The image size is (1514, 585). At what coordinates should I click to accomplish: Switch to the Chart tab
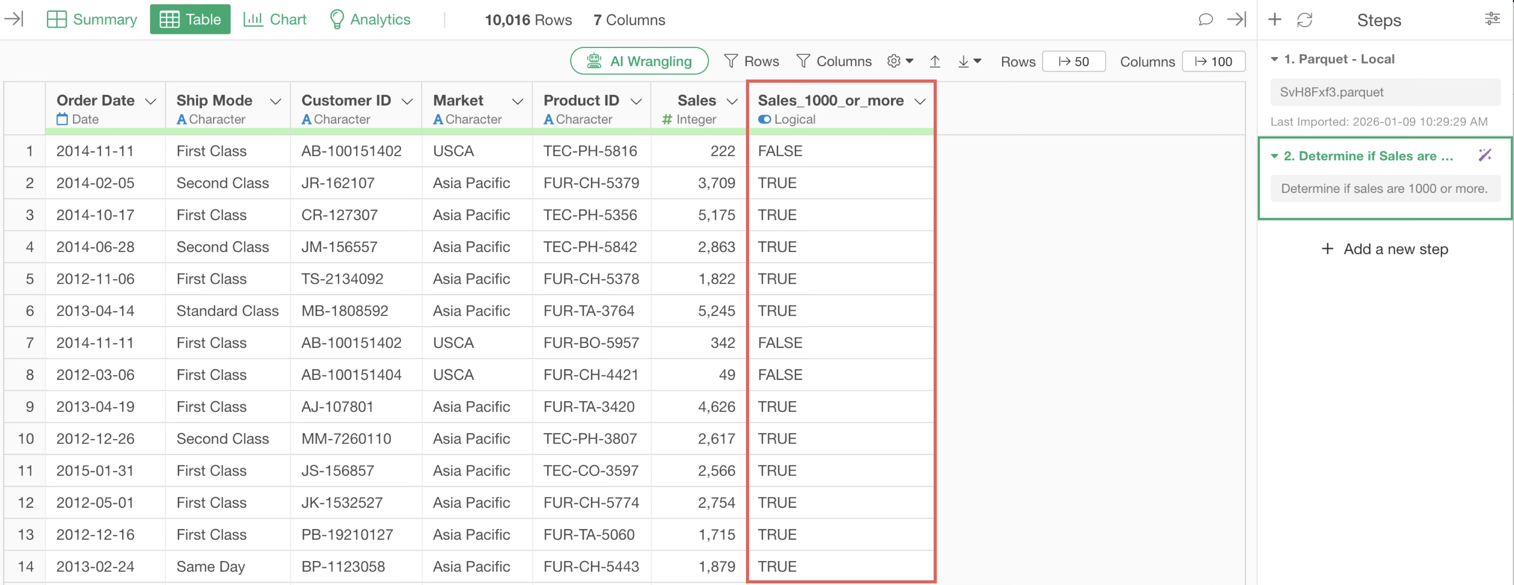[275, 19]
